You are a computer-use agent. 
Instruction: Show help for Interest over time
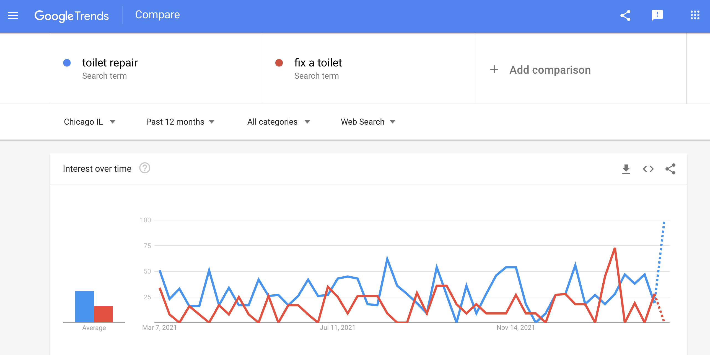[x=145, y=168]
